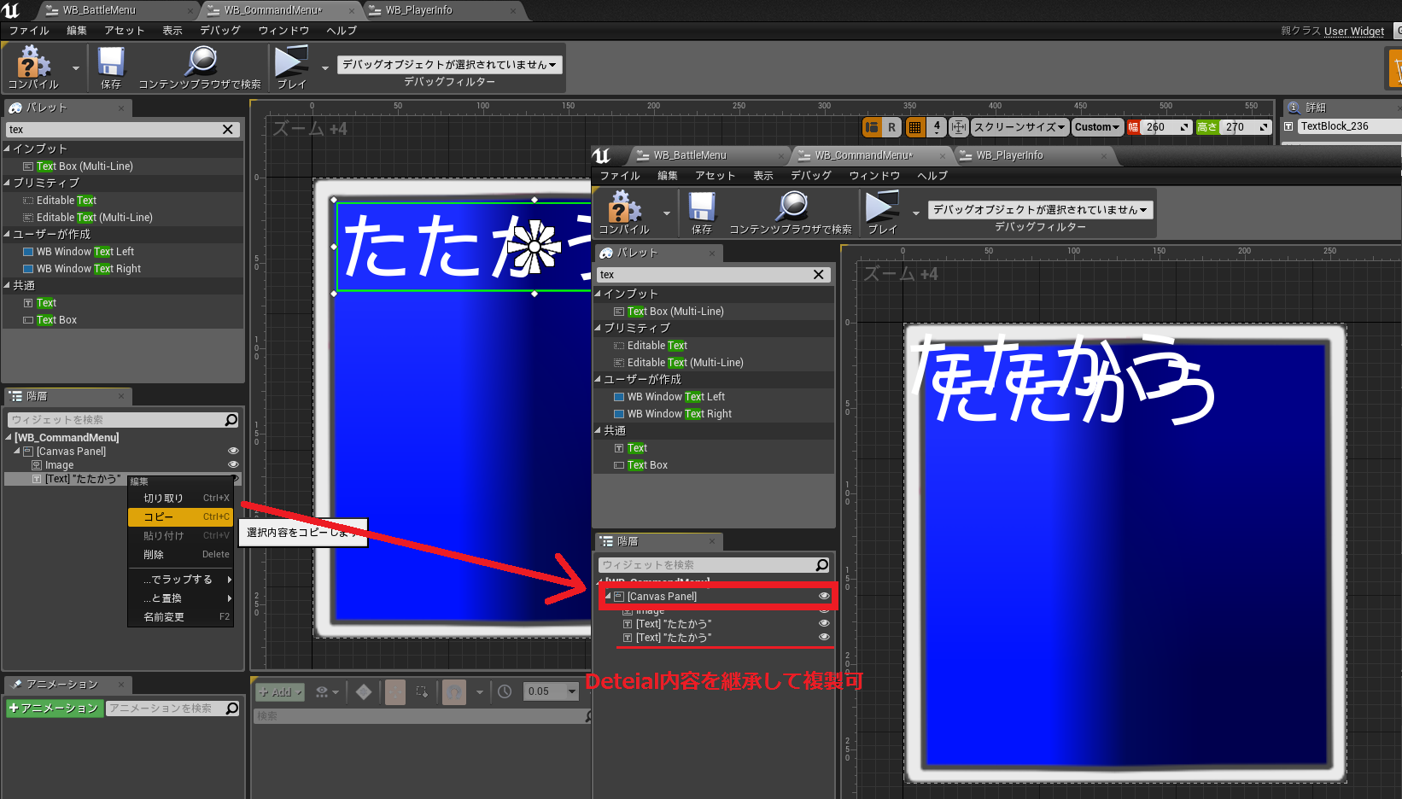Switch to the WB_PlayerInfo tab in the main editor
The image size is (1402, 799).
point(418,10)
